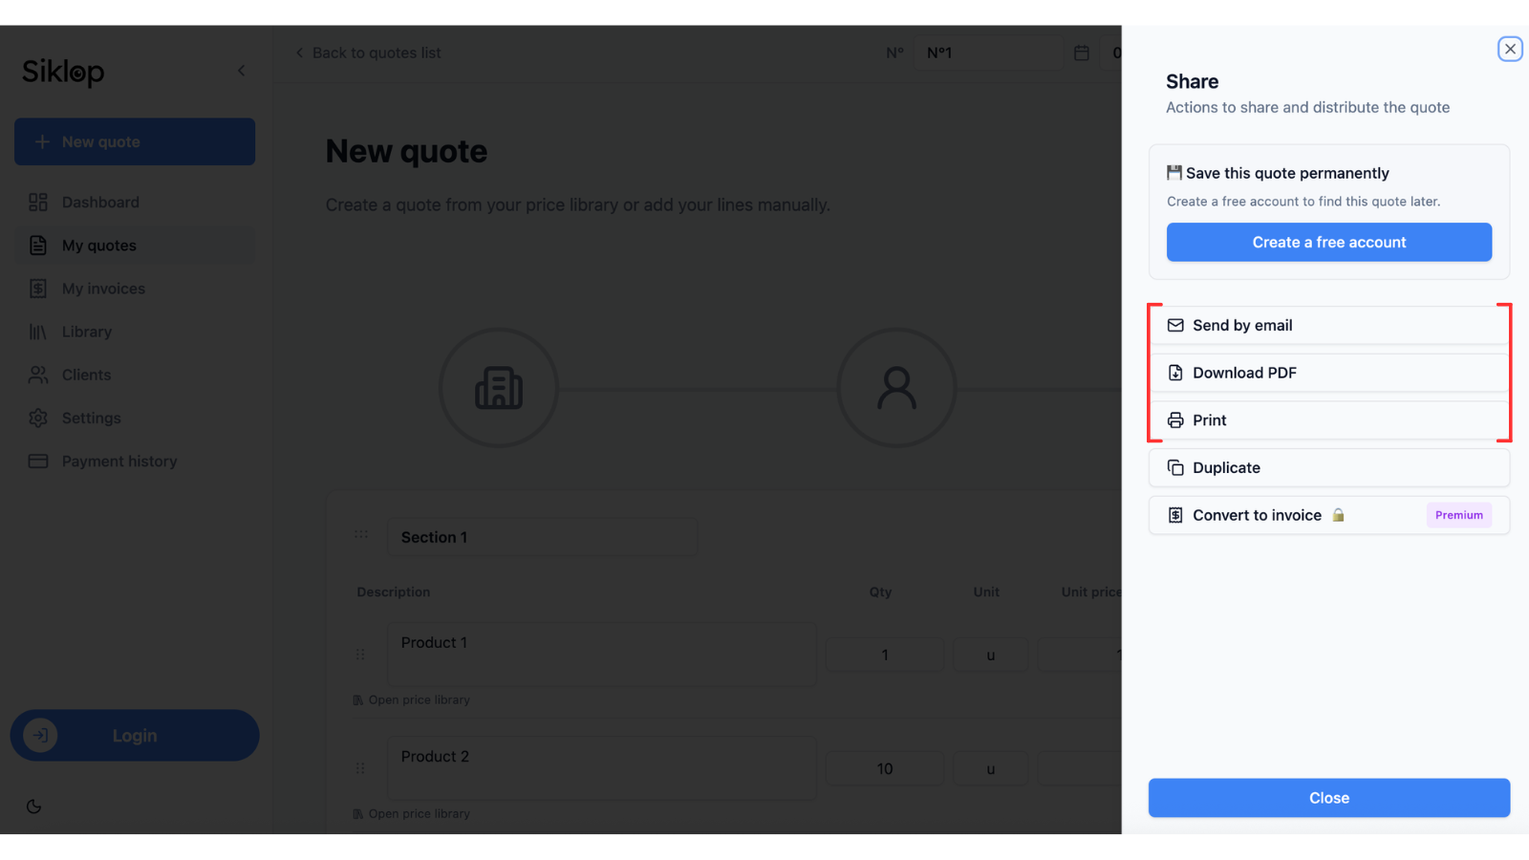Click quantity field showing 1
The image size is (1529, 860).
pyautogui.click(x=885, y=655)
